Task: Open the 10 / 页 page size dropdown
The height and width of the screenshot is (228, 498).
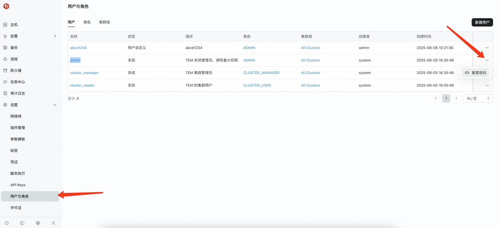Action: (x=478, y=99)
